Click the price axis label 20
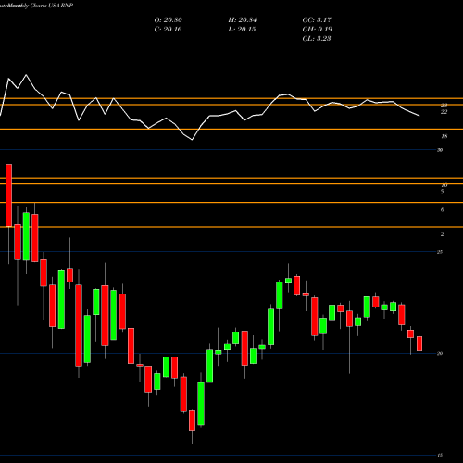 point(440,353)
